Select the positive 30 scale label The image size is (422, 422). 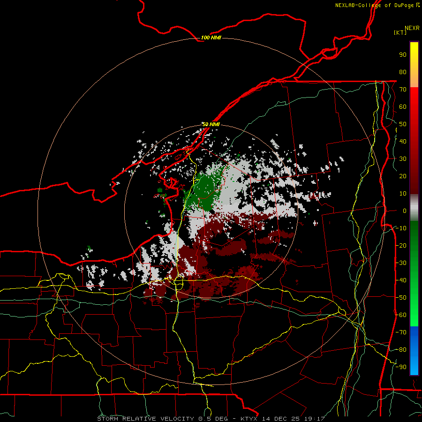click(x=403, y=159)
